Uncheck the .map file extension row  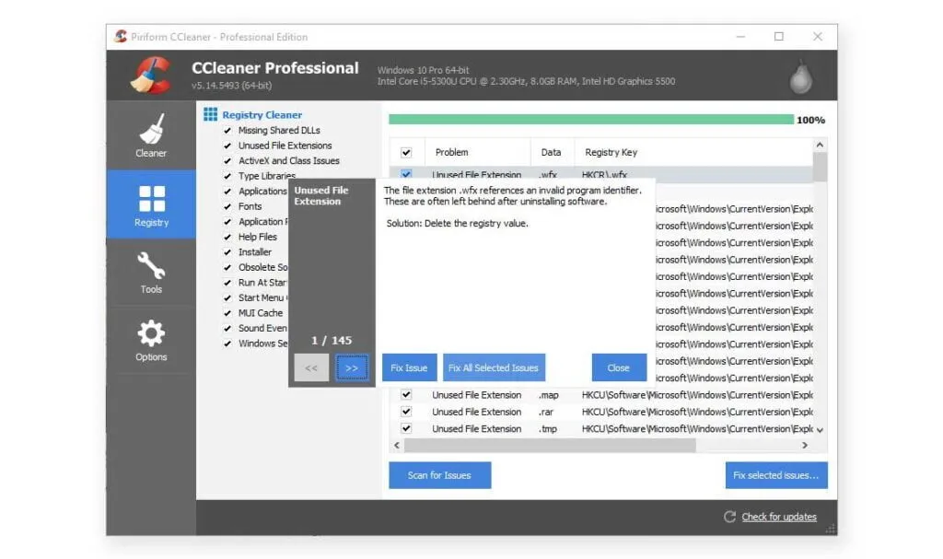point(406,395)
